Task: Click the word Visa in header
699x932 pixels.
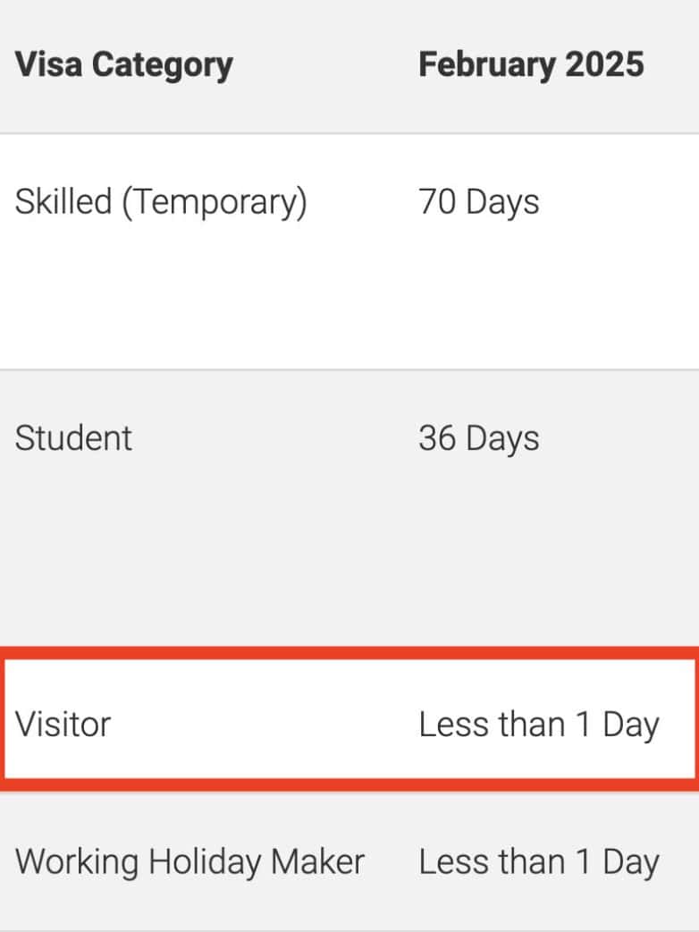Action: tap(48, 65)
